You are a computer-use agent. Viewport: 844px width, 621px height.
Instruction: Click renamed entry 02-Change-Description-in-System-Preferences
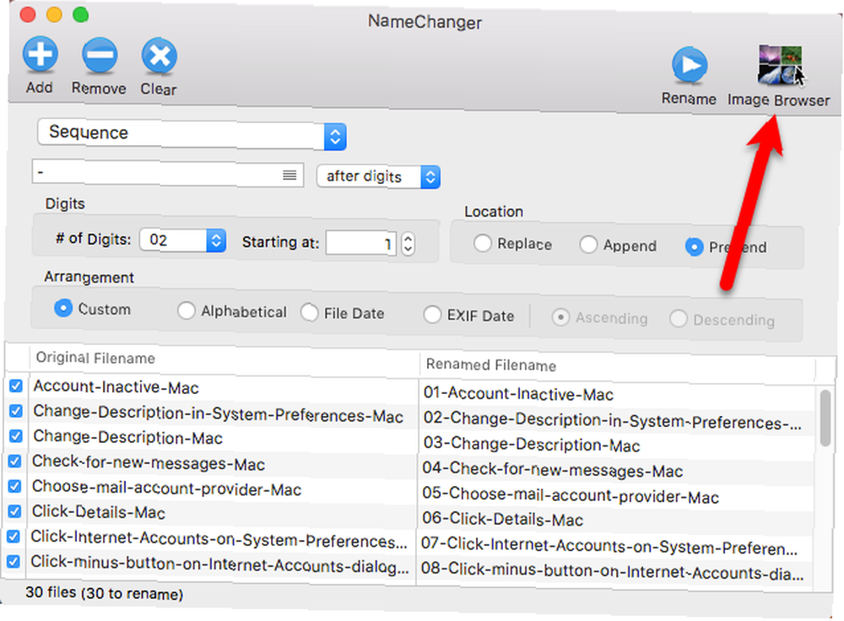[613, 421]
